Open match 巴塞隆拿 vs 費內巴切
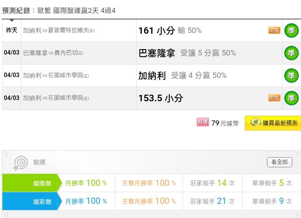301x218 pixels. pos(53,53)
